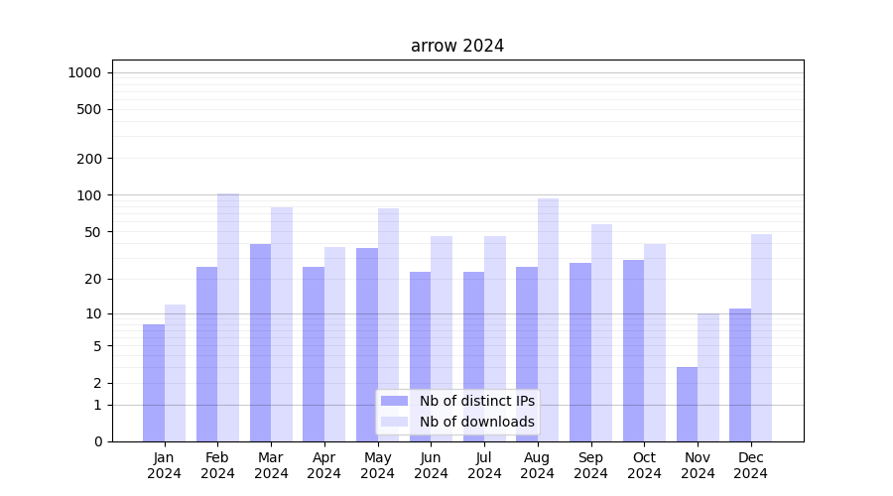Image resolution: width=893 pixels, height=496 pixels.
Task: Click the y-axis tick label "0"
Action: click(97, 441)
